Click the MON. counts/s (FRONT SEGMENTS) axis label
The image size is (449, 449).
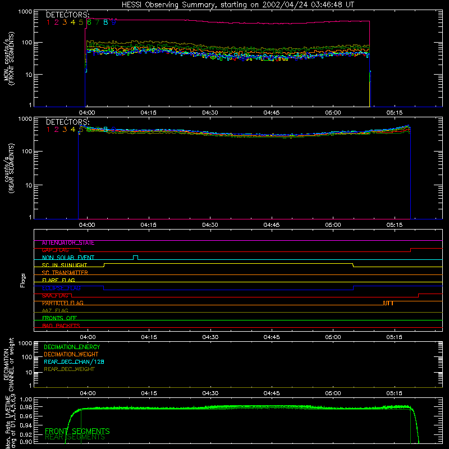8,58
